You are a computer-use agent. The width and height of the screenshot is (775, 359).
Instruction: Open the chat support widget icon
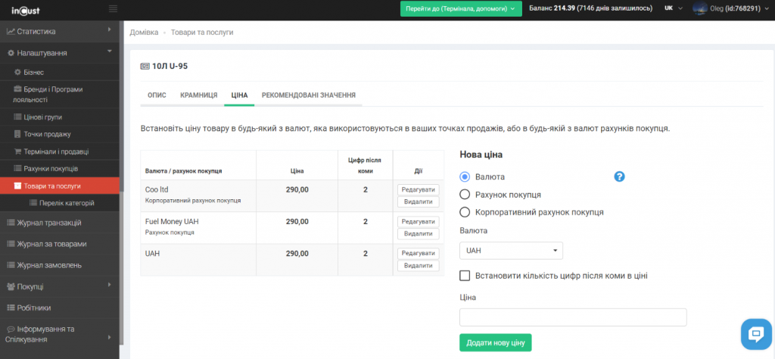755,333
